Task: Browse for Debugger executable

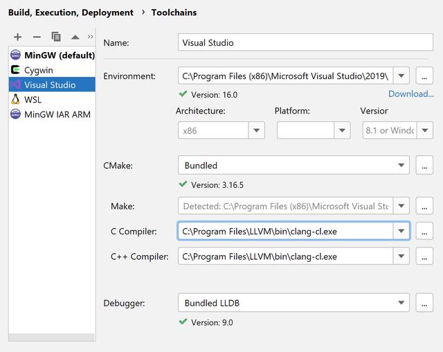Action: (x=424, y=303)
